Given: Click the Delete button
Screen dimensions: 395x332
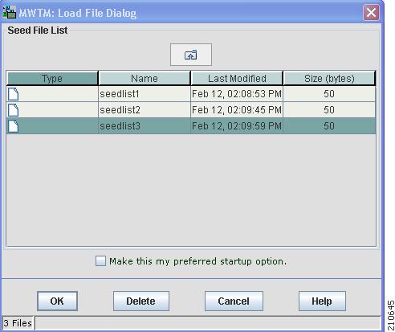Looking at the screenshot, I should click(x=141, y=301).
